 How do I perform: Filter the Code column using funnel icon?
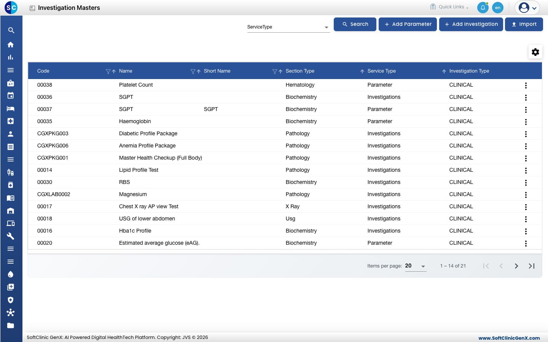coord(108,71)
